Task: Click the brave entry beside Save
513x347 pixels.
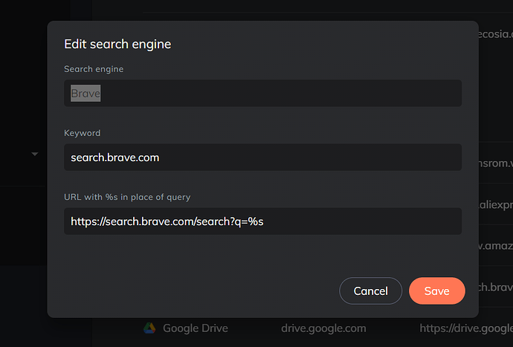Action: tap(494, 286)
